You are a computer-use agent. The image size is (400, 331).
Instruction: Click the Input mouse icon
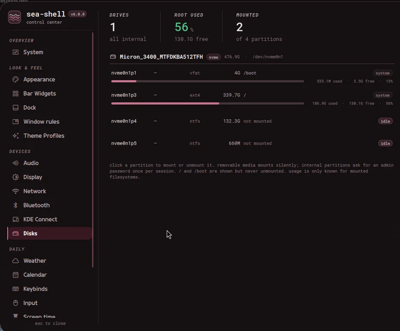click(x=15, y=303)
